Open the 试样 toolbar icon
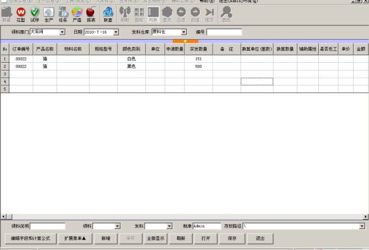 [35, 13]
